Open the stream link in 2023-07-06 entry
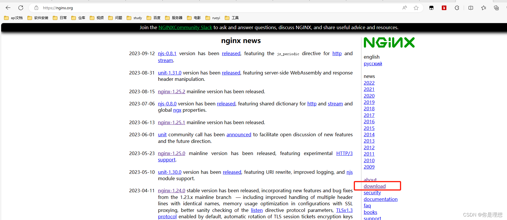Viewport: 507px width, 220px height. point(335,104)
